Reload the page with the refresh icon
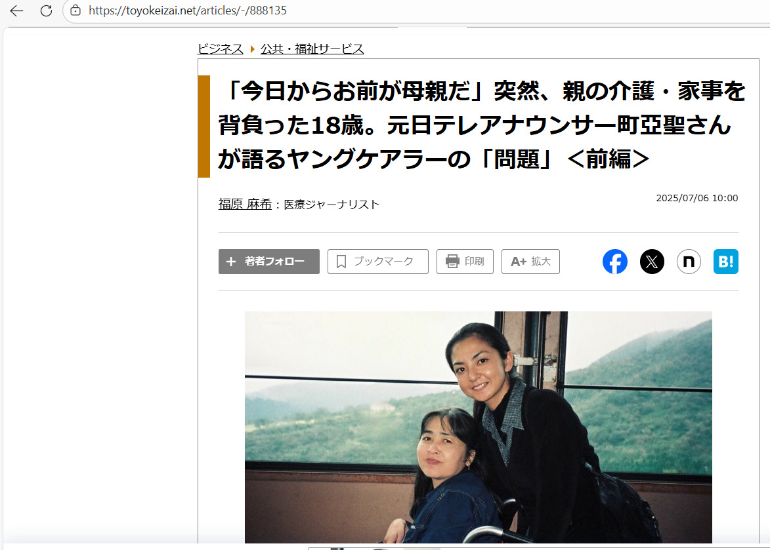 46,10
